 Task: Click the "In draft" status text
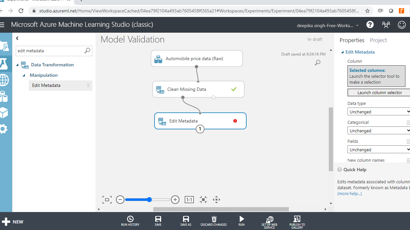(x=315, y=39)
